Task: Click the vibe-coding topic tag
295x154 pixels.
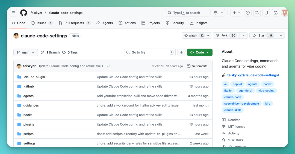Action: pos(266,91)
